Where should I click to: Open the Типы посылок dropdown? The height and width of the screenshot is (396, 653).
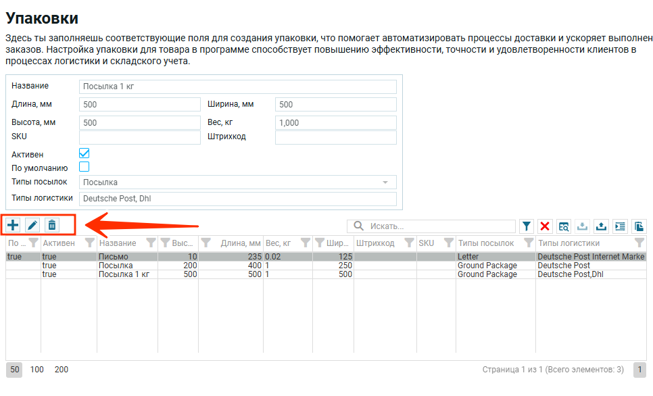point(237,182)
